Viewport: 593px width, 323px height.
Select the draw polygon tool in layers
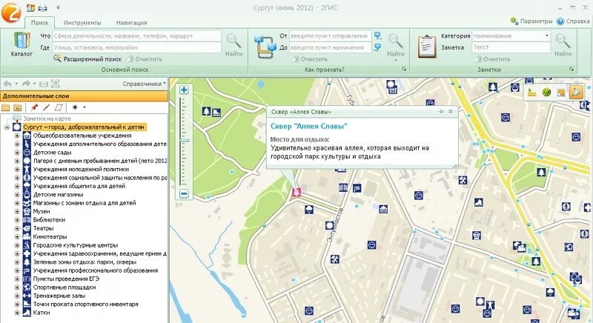[59, 107]
